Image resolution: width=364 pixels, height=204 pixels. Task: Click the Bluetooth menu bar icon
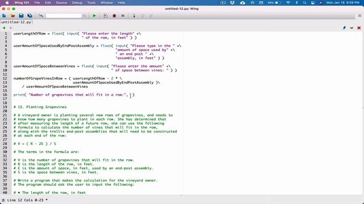coord(297,3)
